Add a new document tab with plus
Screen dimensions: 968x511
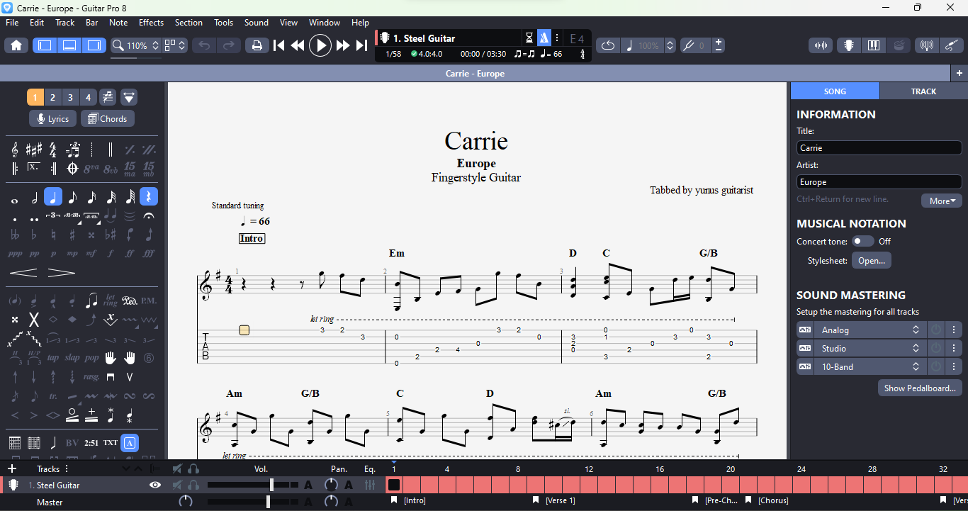[x=959, y=74]
